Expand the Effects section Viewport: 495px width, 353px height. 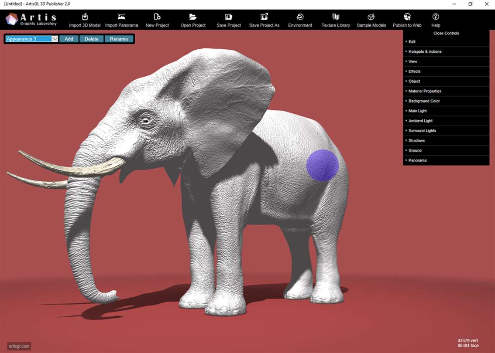[446, 71]
